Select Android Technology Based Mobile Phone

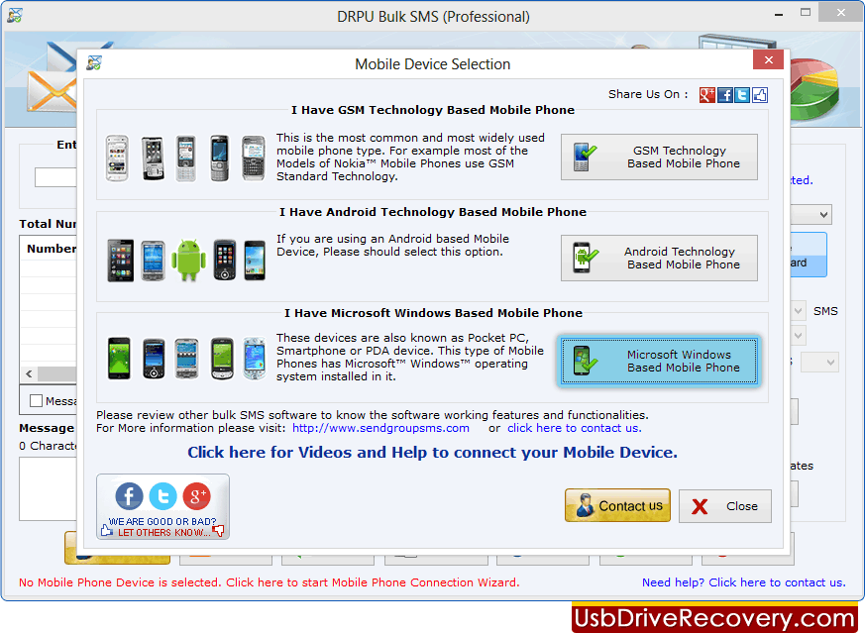659,258
